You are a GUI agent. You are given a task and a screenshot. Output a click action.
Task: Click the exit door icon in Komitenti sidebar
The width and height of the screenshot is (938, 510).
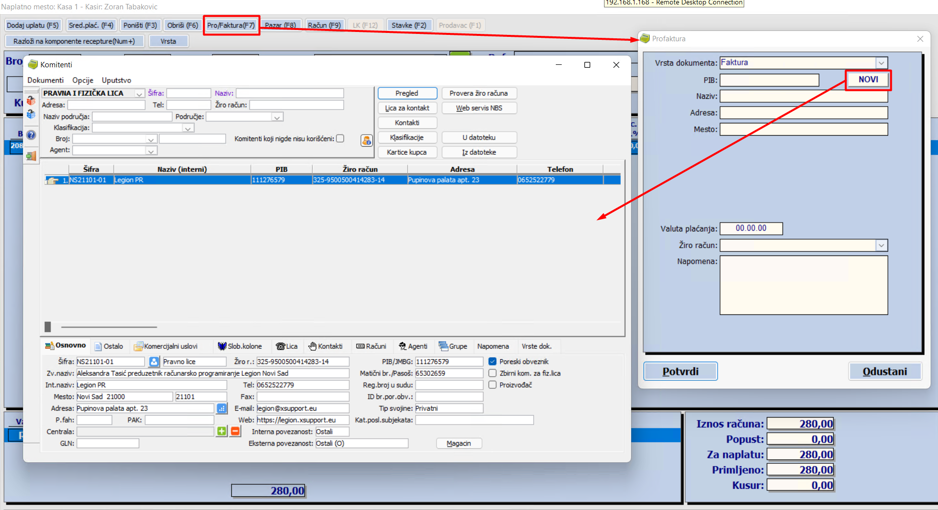pos(31,156)
